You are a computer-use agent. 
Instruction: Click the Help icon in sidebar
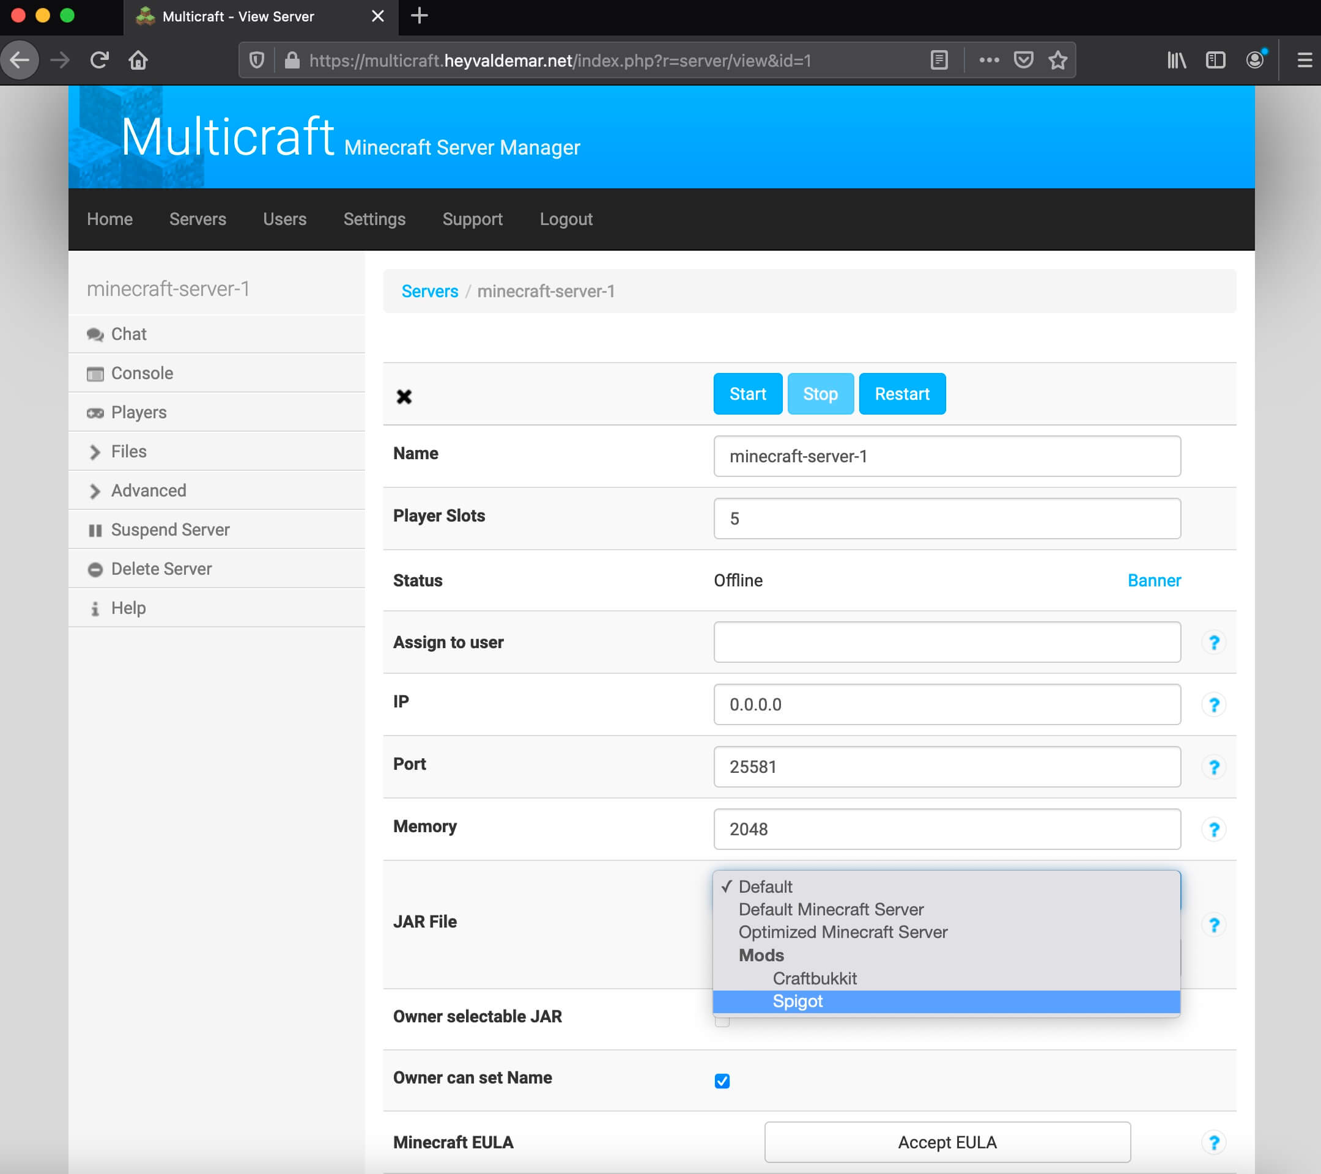click(95, 607)
